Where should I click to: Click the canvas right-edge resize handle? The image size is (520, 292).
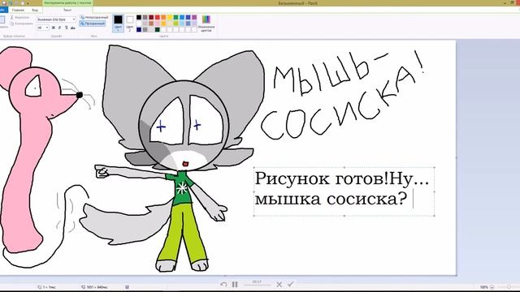pos(457,157)
